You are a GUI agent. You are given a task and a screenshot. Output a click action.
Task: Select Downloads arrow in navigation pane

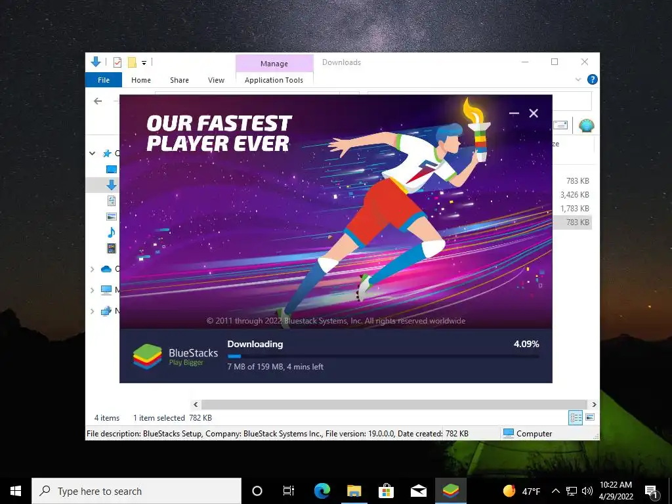[112, 185]
